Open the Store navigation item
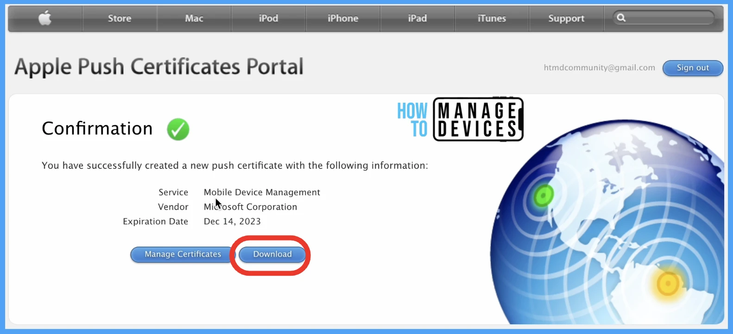733x334 pixels. (120, 19)
